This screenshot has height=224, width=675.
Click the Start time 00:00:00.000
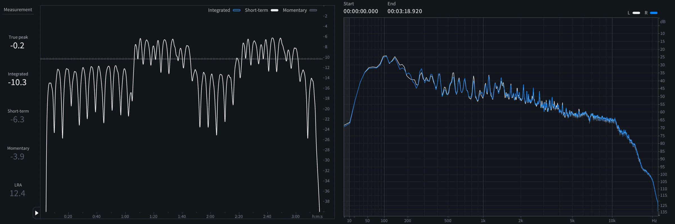point(361,11)
